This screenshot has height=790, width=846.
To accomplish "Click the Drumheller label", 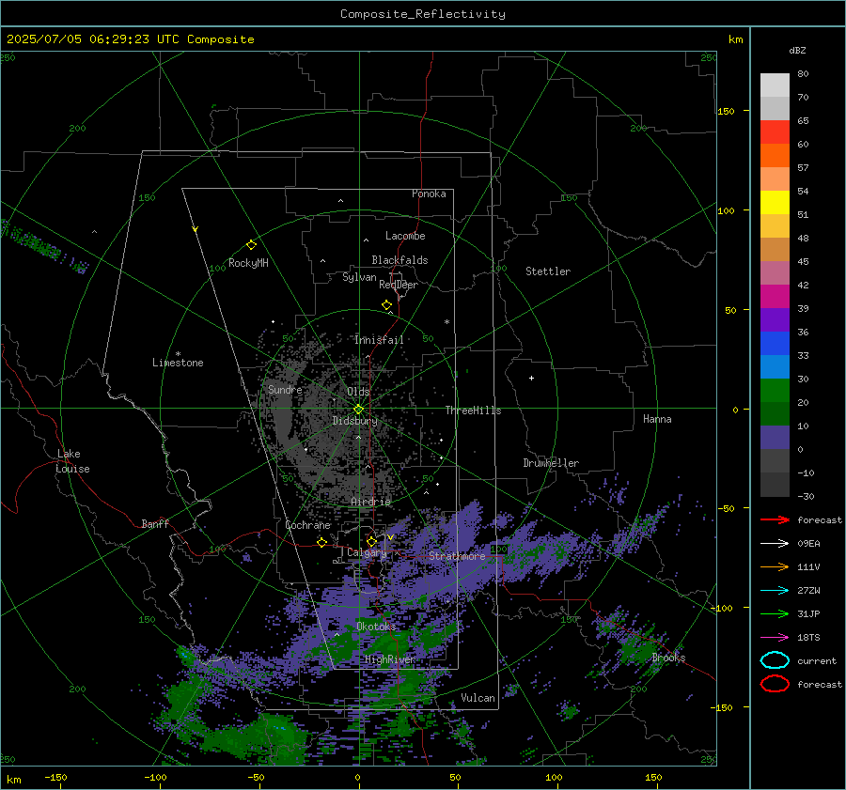I will click(551, 463).
